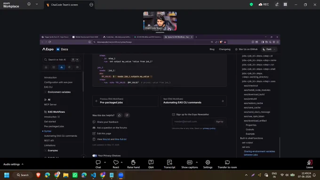The width and height of the screenshot is (320, 180).
Task: Open Configuration with eas.json sidebar item
Action: click(x=58, y=82)
